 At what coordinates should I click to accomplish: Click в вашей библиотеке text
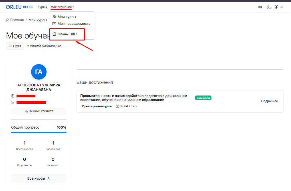point(44,46)
